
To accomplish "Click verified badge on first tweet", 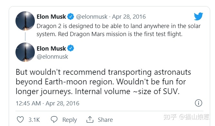I will click(71, 16).
